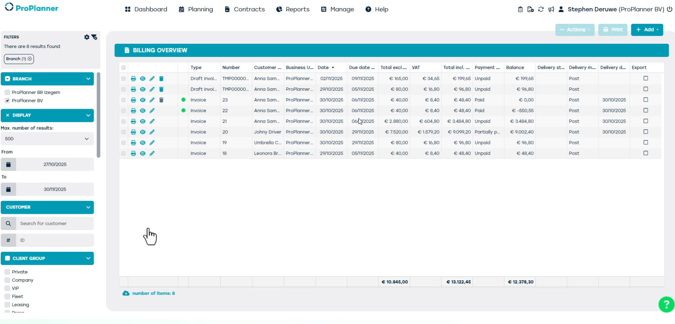This screenshot has height=324, width=675.
Task: Expand the Add button dropdown
Action: (647, 30)
